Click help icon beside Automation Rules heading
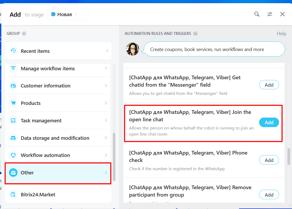Viewport: 292px width, 209px height. point(195,34)
